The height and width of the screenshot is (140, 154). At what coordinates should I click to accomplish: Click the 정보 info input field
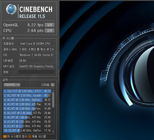click(x=36, y=72)
